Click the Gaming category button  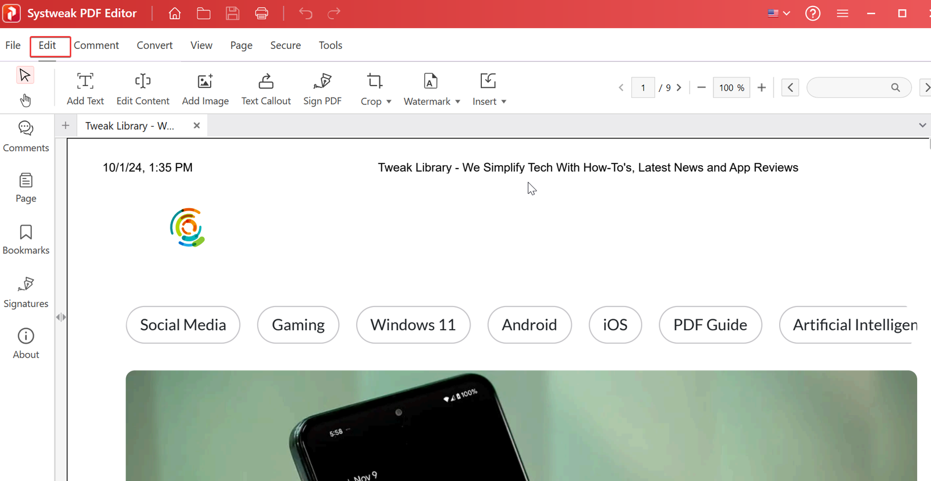pyautogui.click(x=298, y=325)
